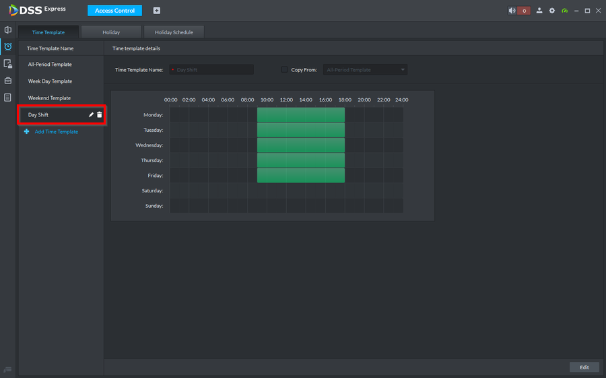Select the Access Control tab
Screen dimensions: 606x378
coord(114,11)
